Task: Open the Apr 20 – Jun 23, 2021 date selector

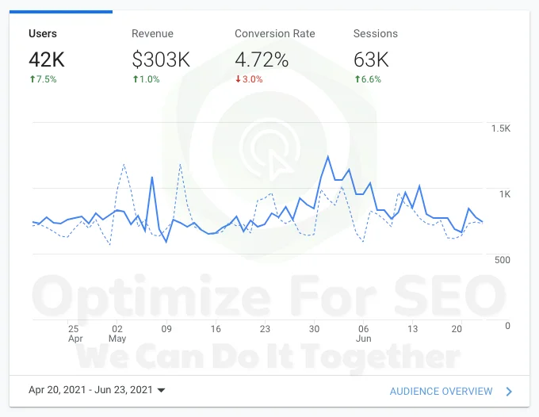Action: [x=97, y=390]
